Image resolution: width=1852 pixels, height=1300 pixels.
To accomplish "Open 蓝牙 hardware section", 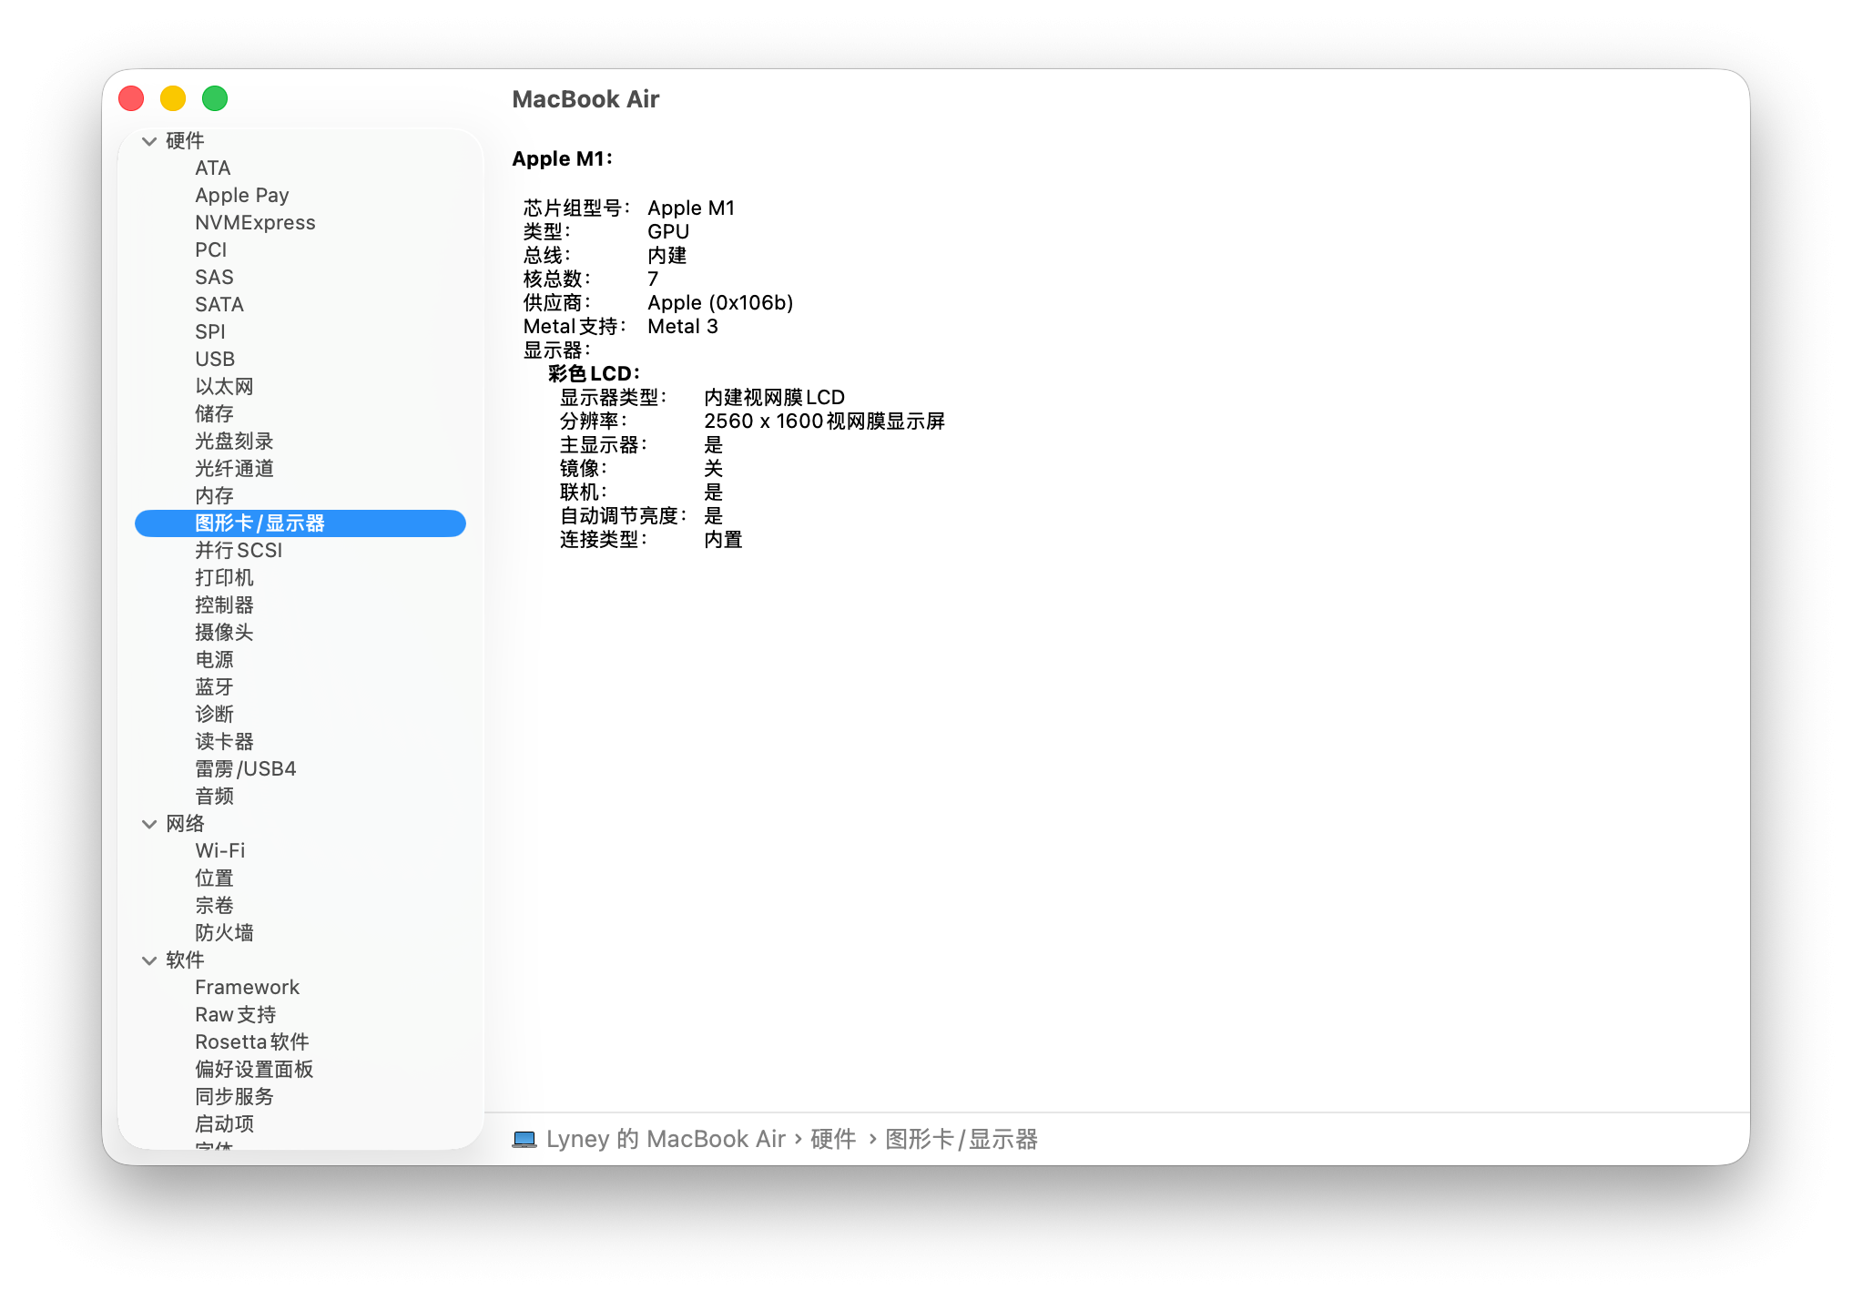I will pos(214,687).
